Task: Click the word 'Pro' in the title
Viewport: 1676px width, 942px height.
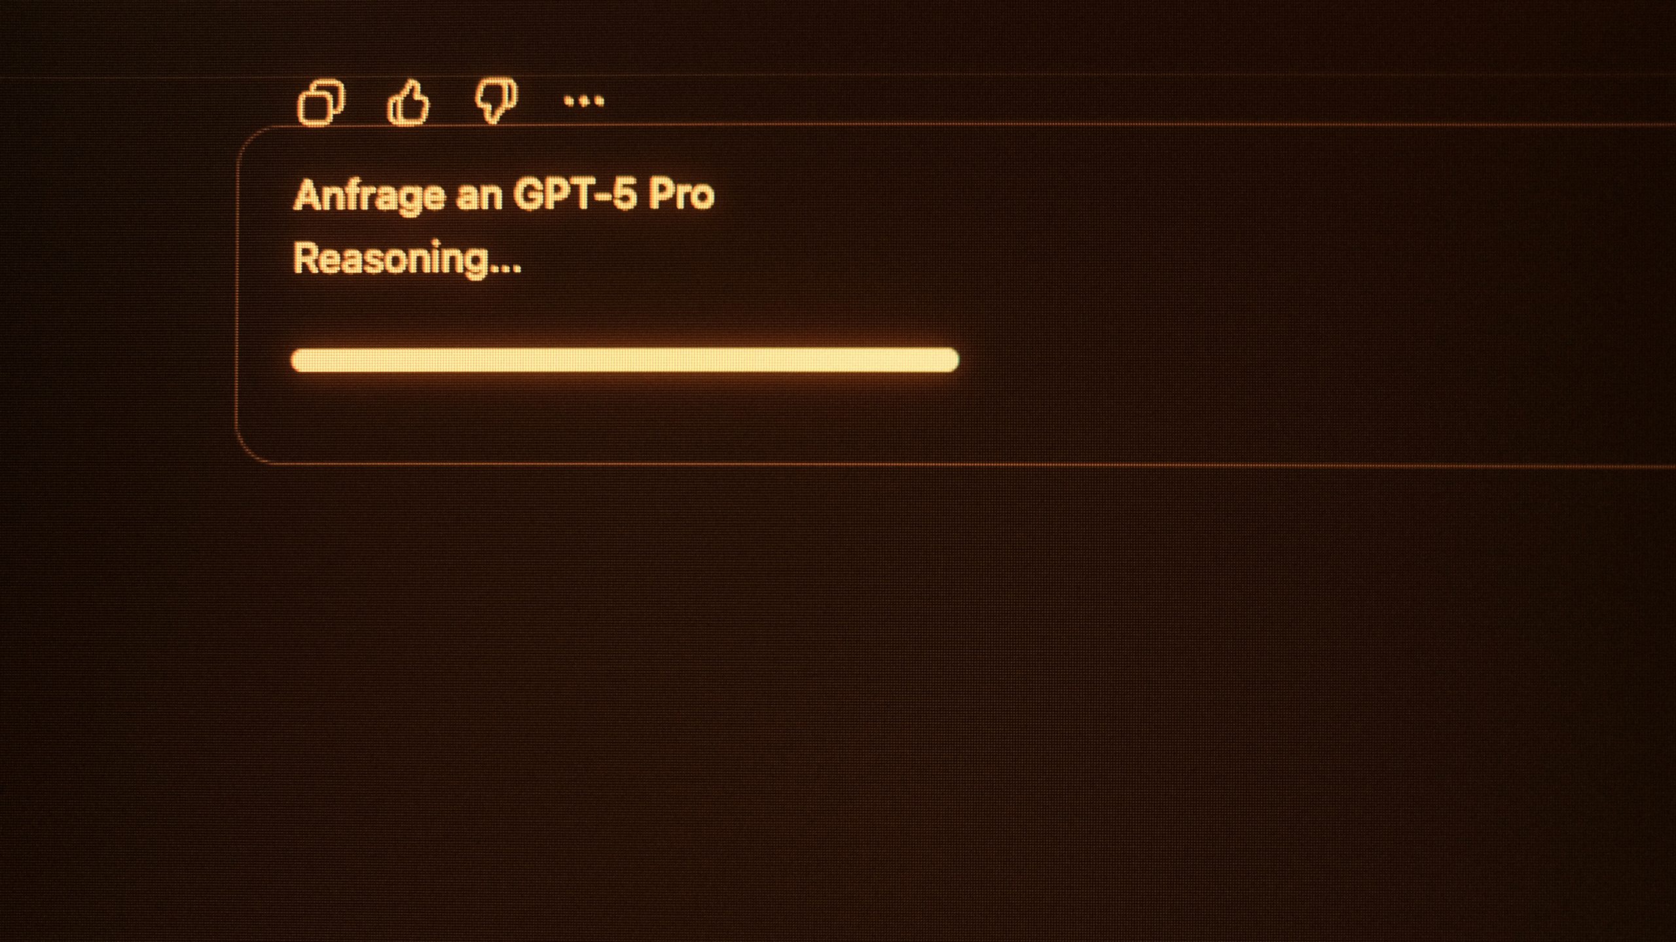Action: 681,195
